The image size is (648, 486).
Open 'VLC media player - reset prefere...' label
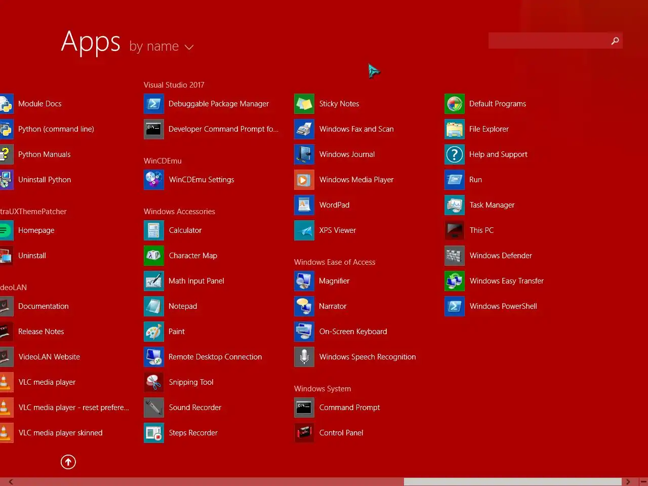pos(74,408)
